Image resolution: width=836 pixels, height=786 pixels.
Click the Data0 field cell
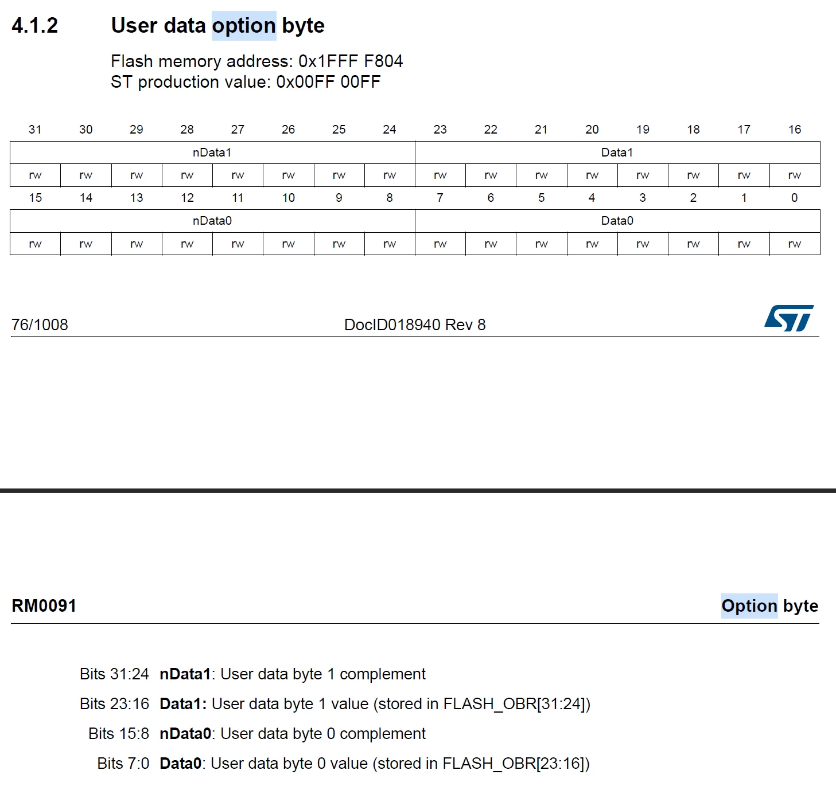617,221
